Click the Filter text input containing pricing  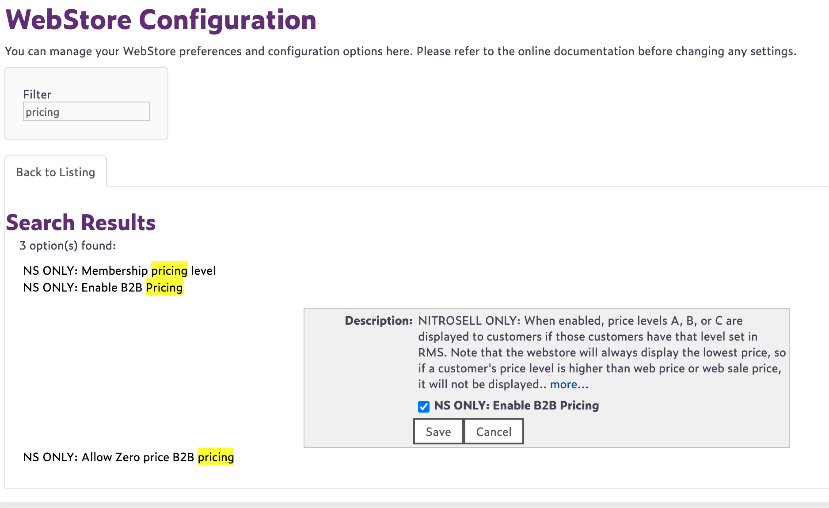coord(86,112)
